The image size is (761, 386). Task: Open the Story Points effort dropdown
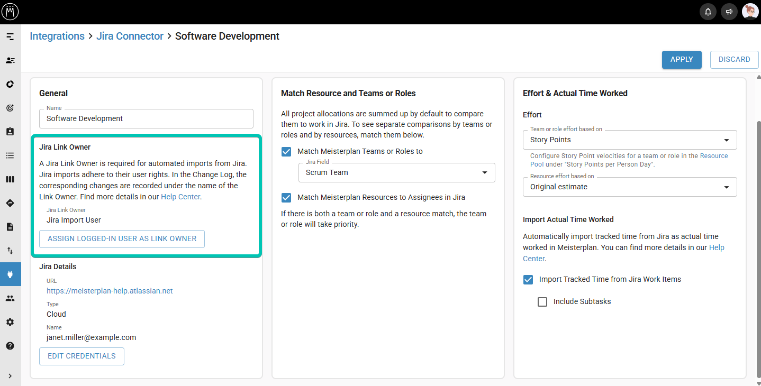(630, 140)
